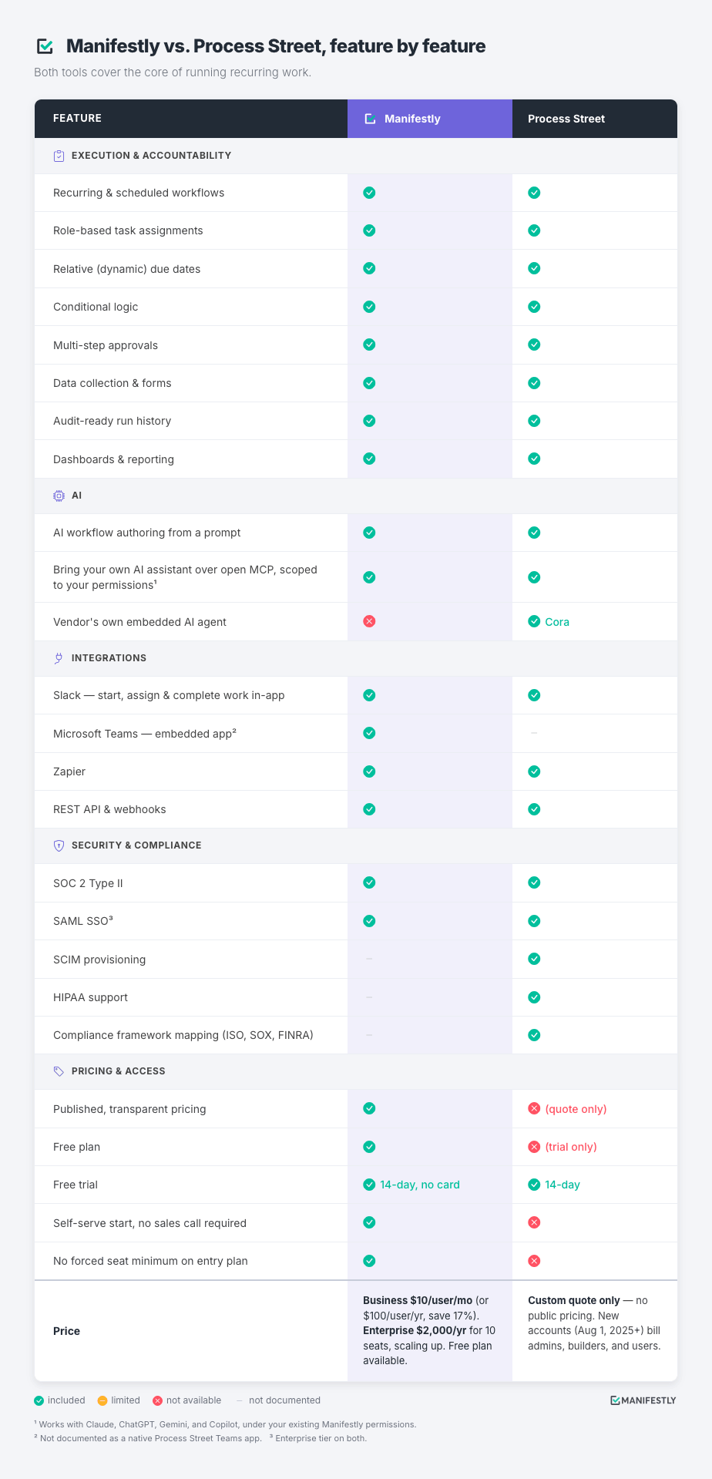Click Process Street red X for No forced seat minimum
This screenshot has width=712, height=1479.
(x=534, y=1261)
